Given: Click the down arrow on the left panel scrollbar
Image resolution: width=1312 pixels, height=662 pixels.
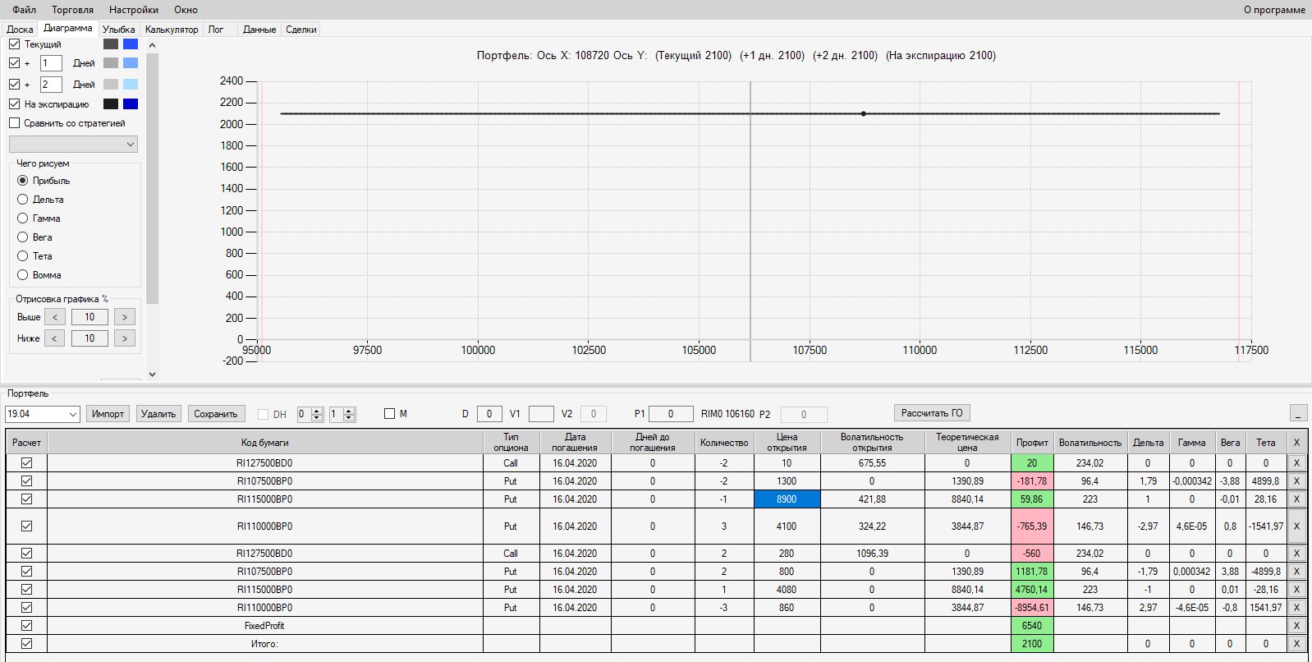Looking at the screenshot, I should 152,375.
